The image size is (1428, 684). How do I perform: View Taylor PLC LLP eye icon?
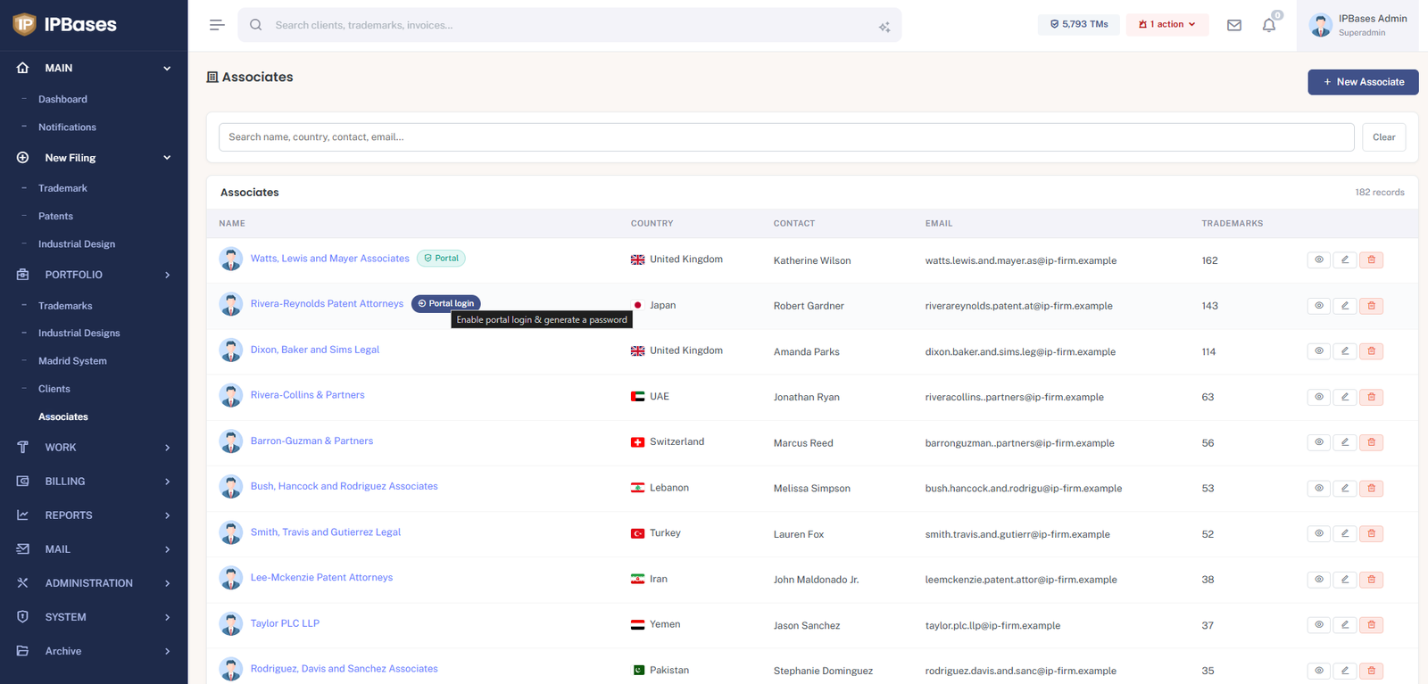click(x=1319, y=625)
